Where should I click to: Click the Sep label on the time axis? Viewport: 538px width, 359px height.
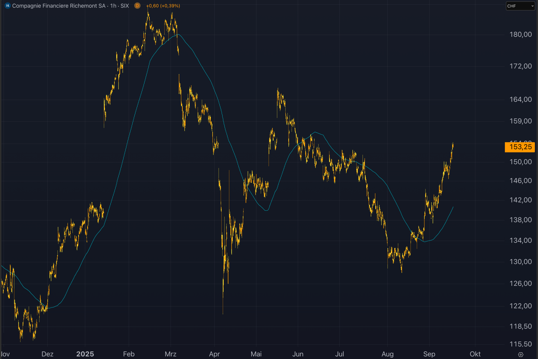click(429, 354)
